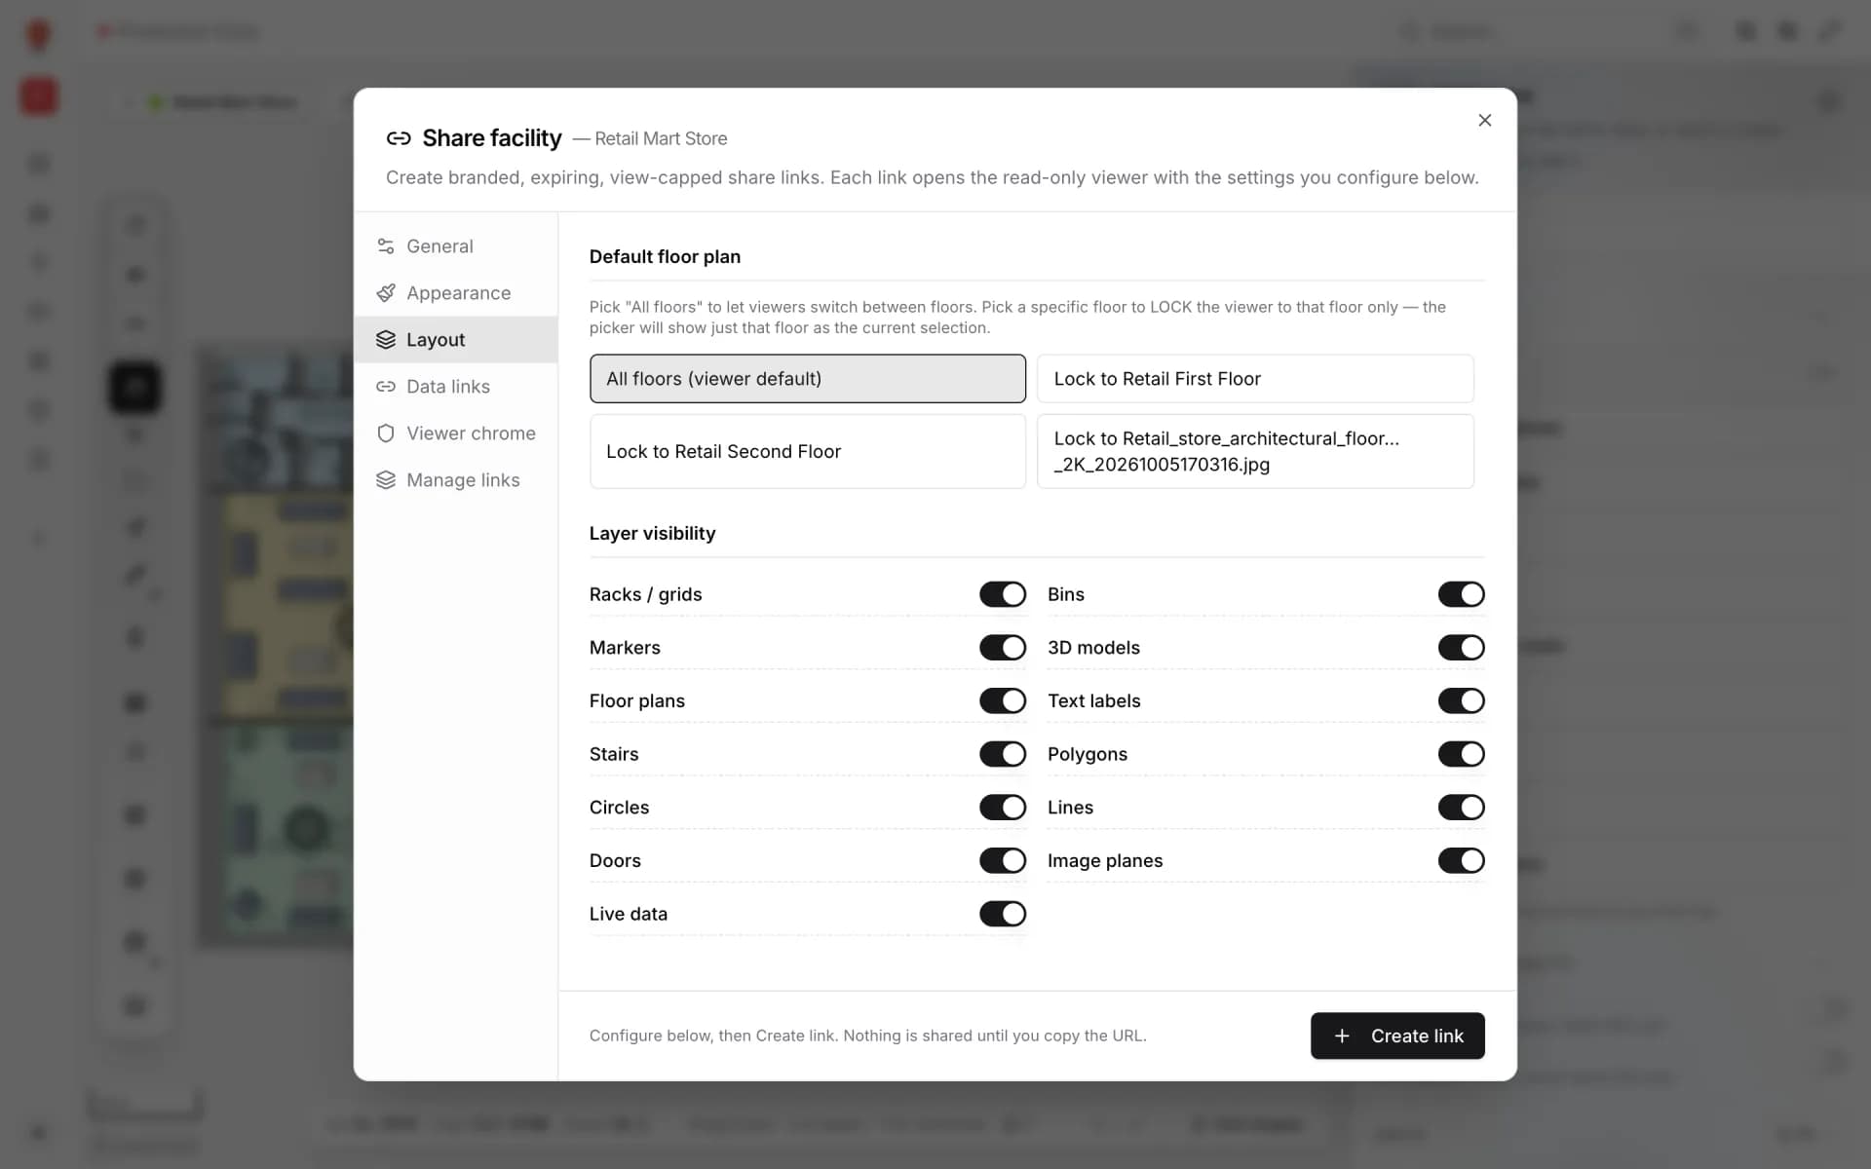Switch to the Data links tab
Screen dimensions: 1871x1169
coord(455,387)
